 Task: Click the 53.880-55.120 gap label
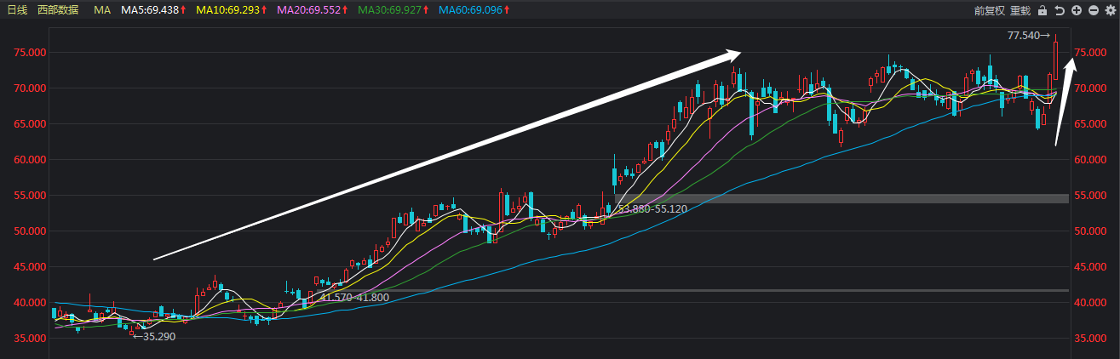point(652,208)
